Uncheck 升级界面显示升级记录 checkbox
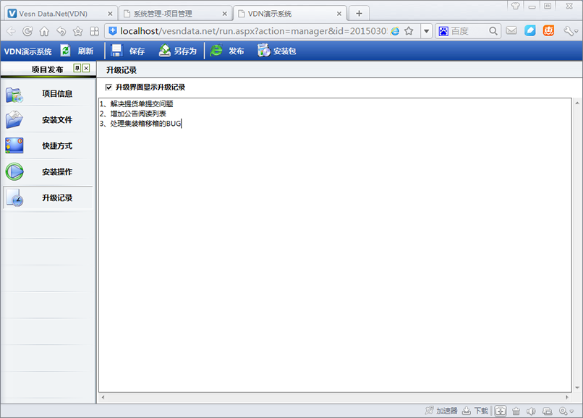The image size is (583, 418). pos(109,87)
